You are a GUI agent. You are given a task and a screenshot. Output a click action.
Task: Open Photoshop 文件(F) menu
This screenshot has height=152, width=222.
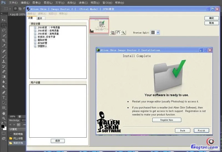13,2
